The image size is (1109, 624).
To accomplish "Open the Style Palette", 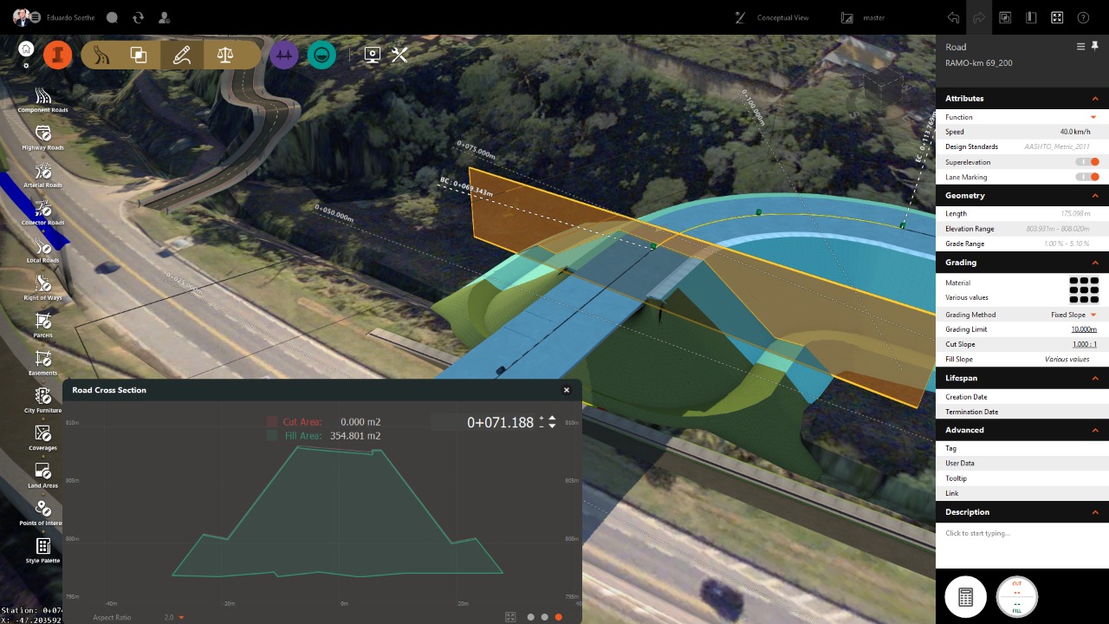I will click(42, 551).
